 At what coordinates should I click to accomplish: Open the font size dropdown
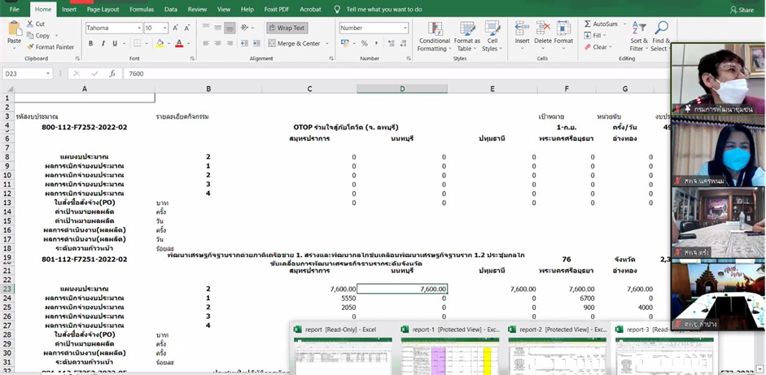coord(165,28)
